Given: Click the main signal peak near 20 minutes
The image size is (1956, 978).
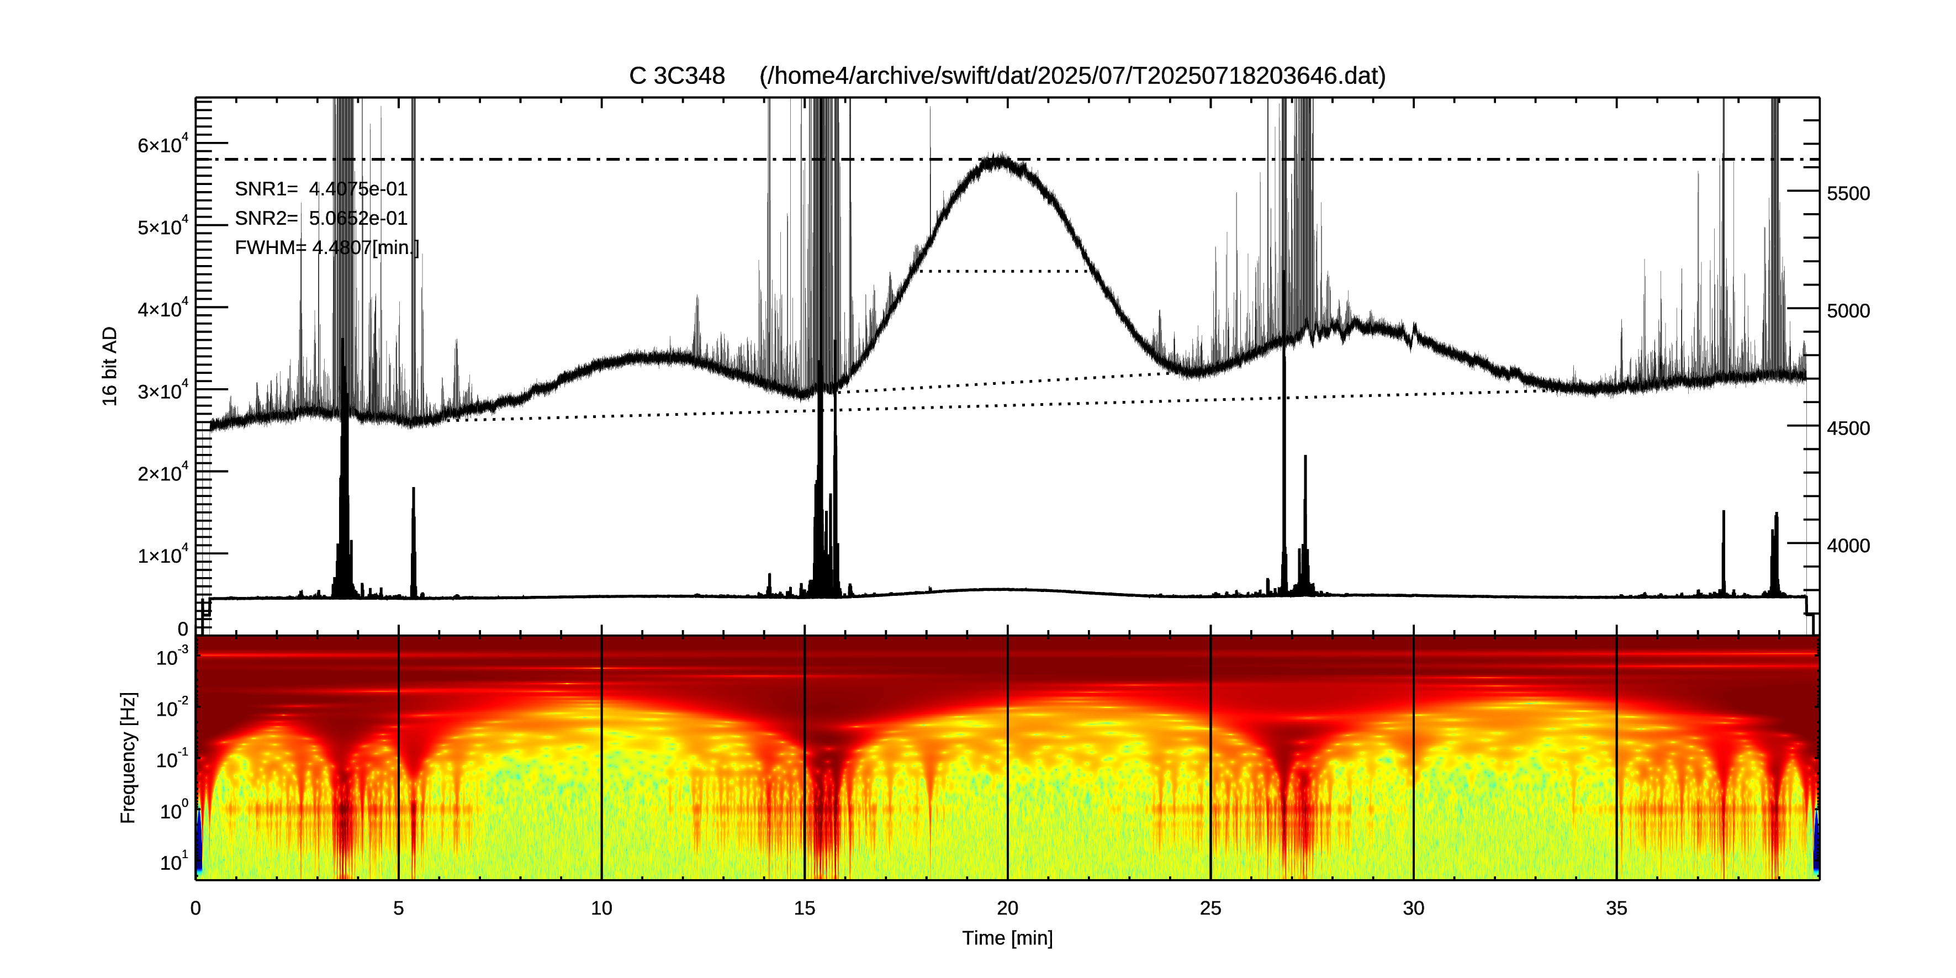Looking at the screenshot, I should (1001, 162).
